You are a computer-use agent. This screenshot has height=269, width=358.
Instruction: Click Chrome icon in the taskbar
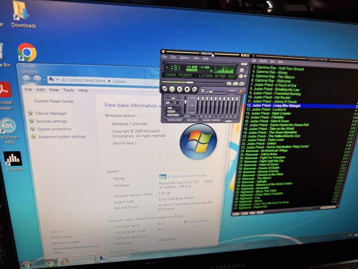tap(49, 263)
